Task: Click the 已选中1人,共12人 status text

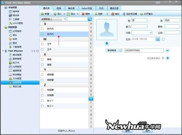Action: (x=67, y=131)
